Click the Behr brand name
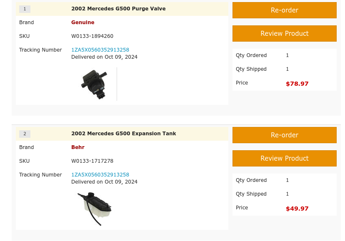 [77, 147]
